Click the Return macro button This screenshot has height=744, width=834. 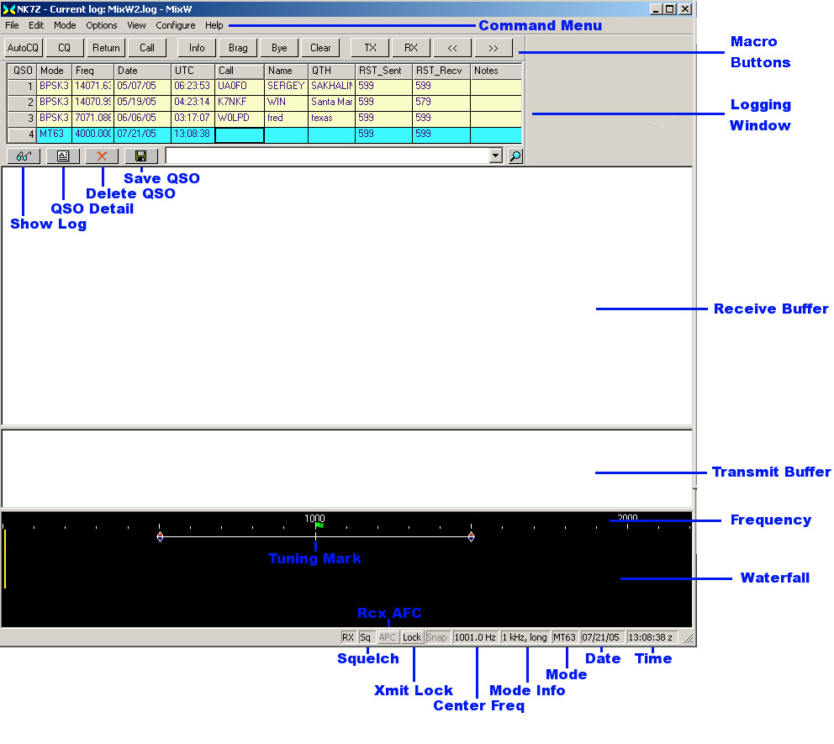click(106, 47)
